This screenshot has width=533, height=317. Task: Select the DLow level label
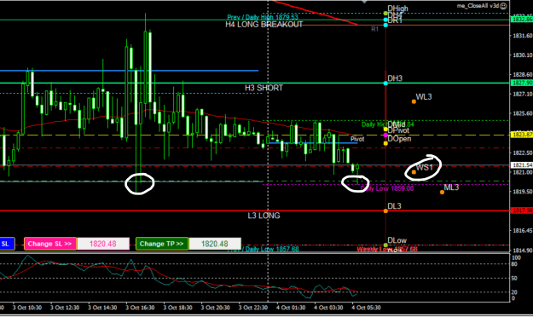point(397,240)
